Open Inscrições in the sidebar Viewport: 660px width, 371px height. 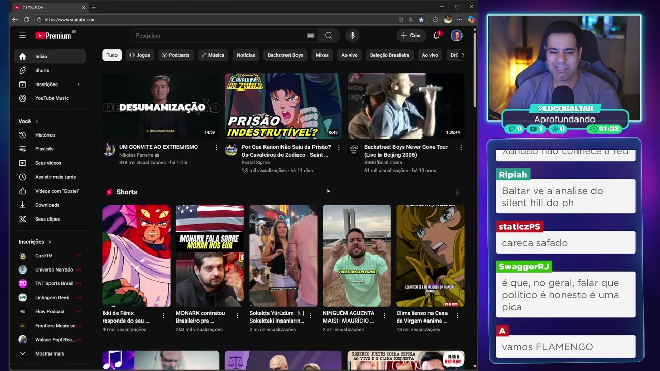coord(50,84)
